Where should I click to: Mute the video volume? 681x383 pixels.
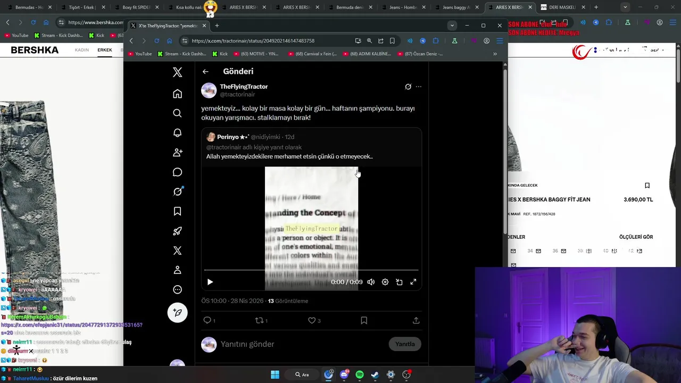tap(371, 282)
